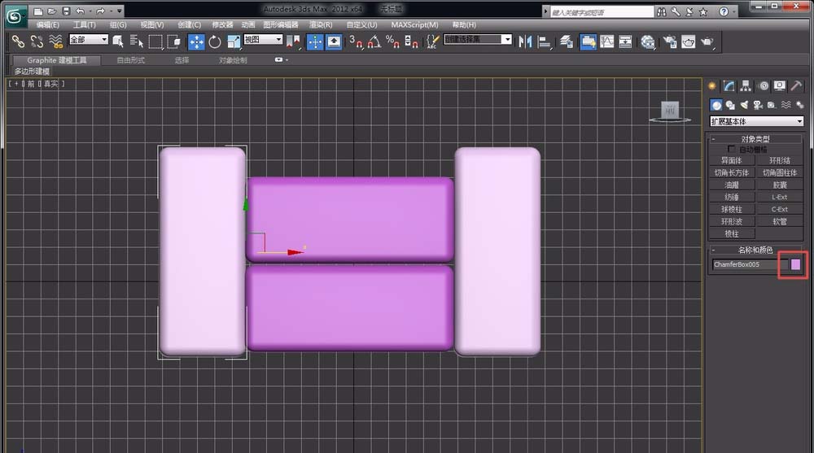This screenshot has width=814, height=453.
Task: Click the ViewCube front face in viewport
Action: [x=670, y=110]
